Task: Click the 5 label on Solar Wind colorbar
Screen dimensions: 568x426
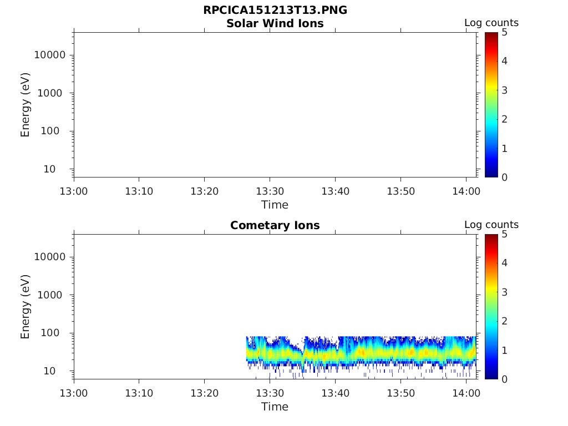Action: pos(505,33)
